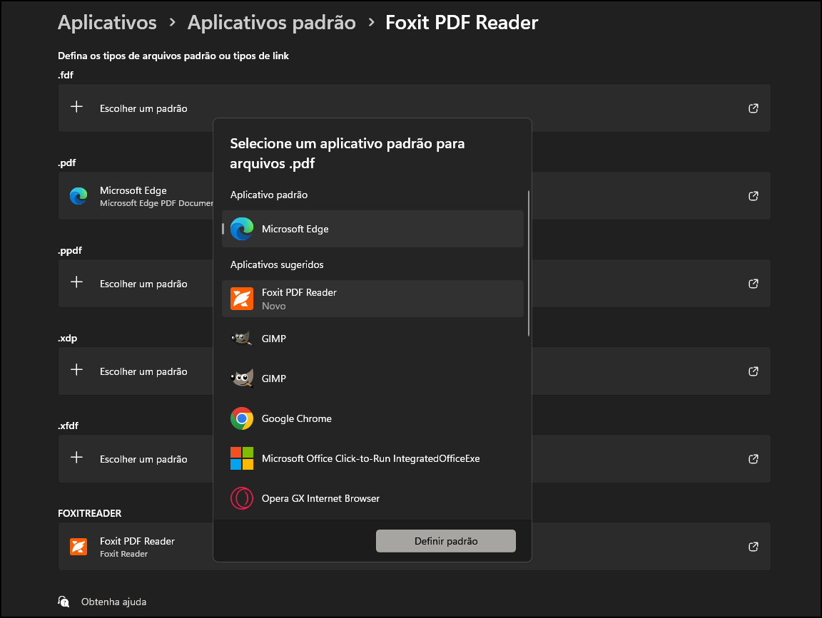Click external link icon for .xdp row

pyautogui.click(x=753, y=371)
